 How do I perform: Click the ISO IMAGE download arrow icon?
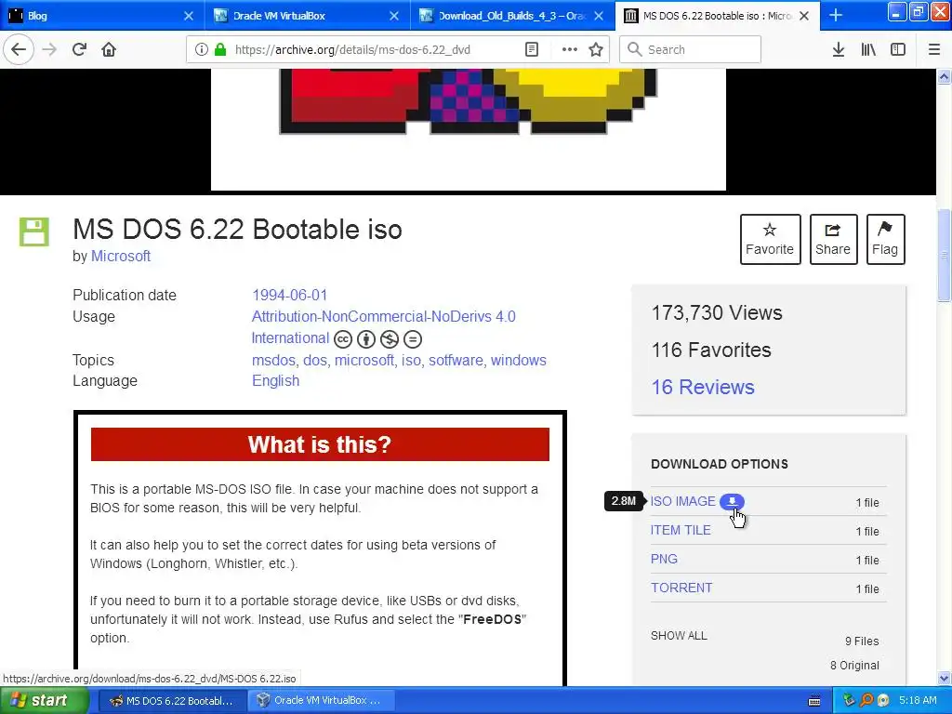pos(733,501)
